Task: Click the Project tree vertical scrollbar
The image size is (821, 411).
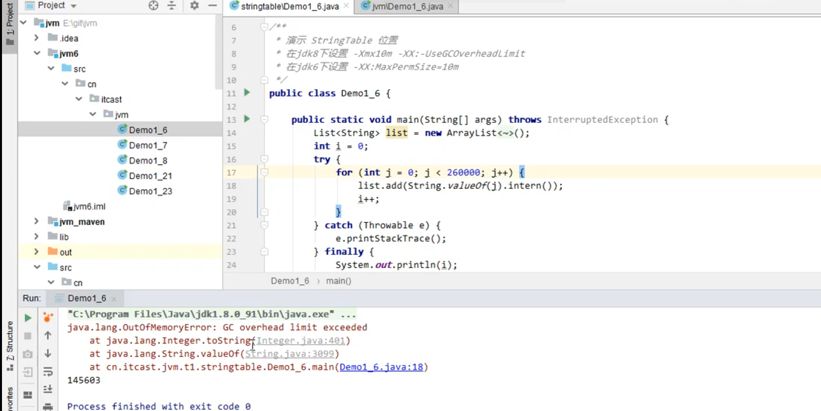Action: tap(219, 51)
